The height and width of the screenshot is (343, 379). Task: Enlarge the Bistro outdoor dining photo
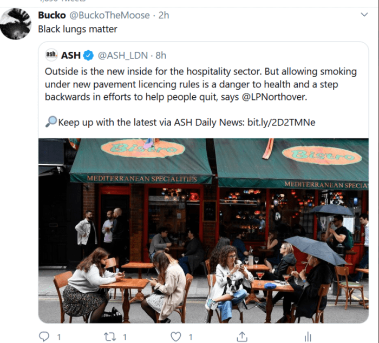coord(204,231)
